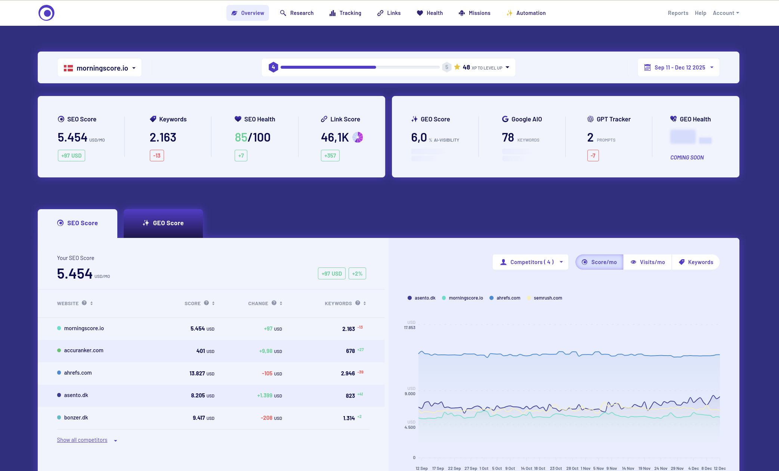Screen dimensions: 779x471
Task: Open the Reports page
Action: click(678, 13)
